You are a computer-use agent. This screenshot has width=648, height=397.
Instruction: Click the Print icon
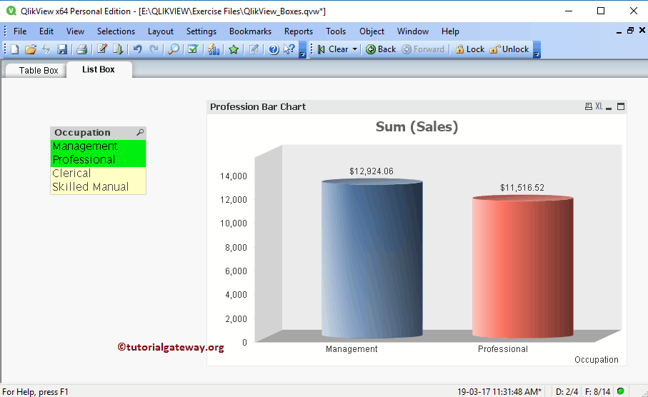82,49
